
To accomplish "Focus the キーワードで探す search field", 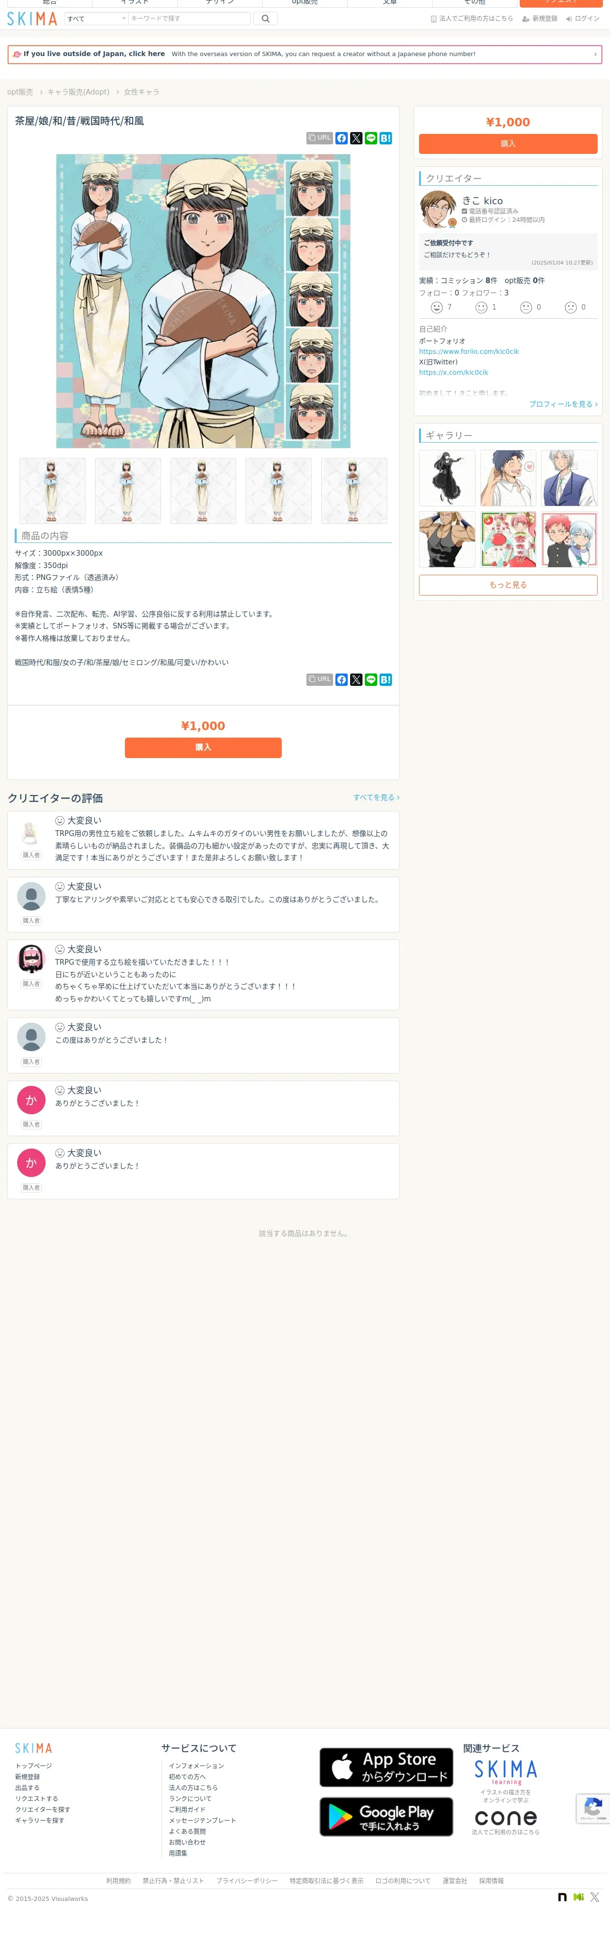I will [x=190, y=18].
